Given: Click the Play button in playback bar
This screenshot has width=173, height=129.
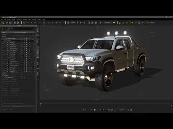Looking at the screenshot, I should (92, 110).
